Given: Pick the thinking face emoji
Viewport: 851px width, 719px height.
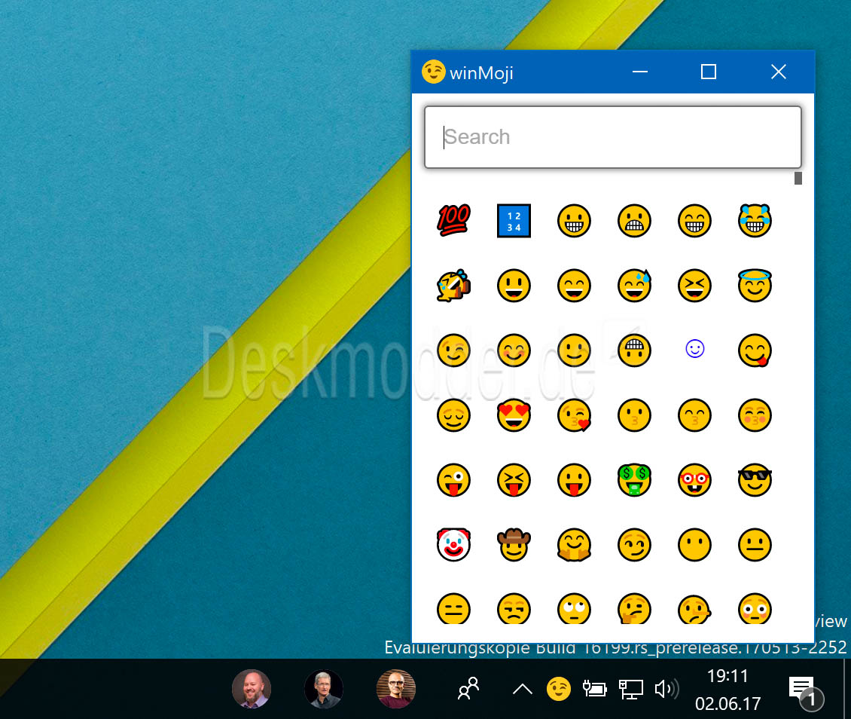Looking at the screenshot, I should (634, 608).
